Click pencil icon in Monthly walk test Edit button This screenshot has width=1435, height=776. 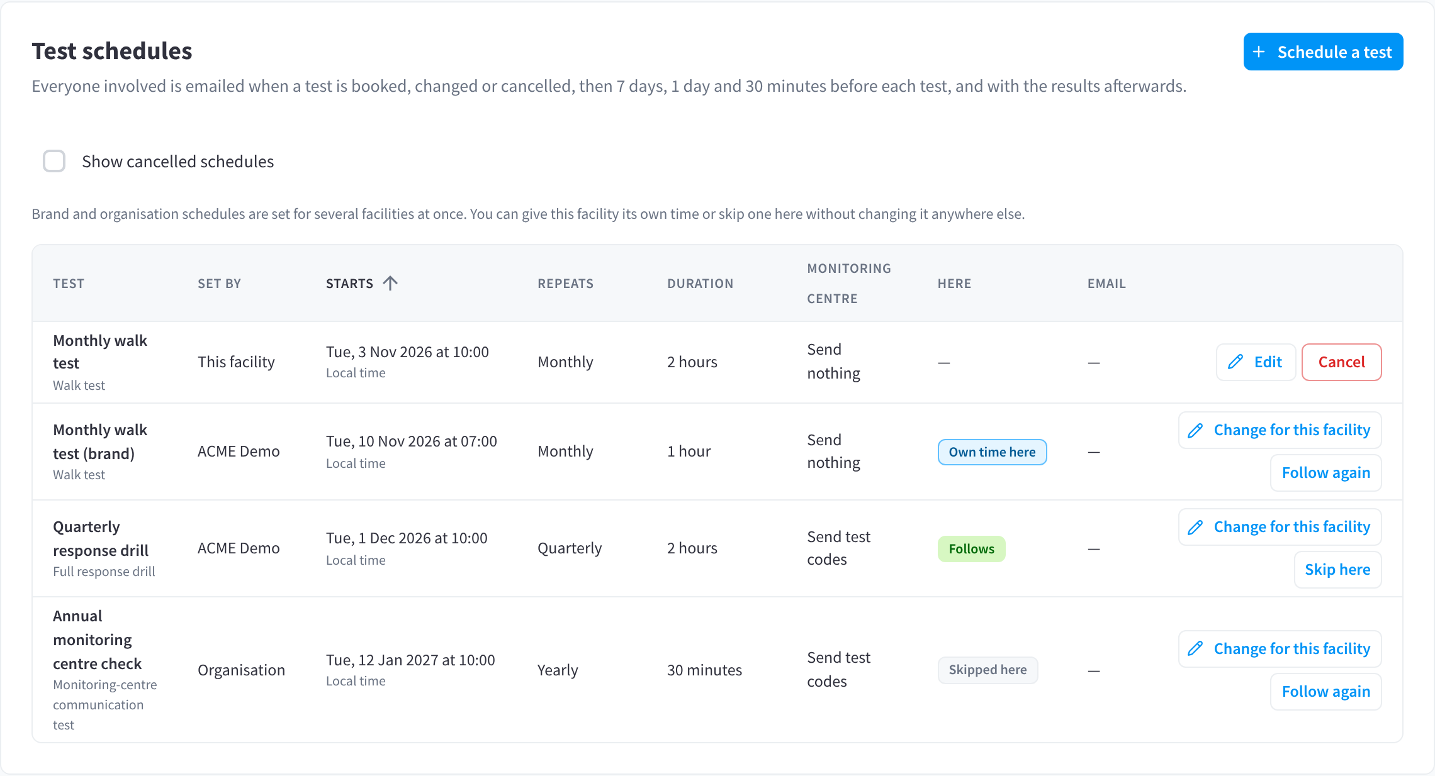(1235, 362)
